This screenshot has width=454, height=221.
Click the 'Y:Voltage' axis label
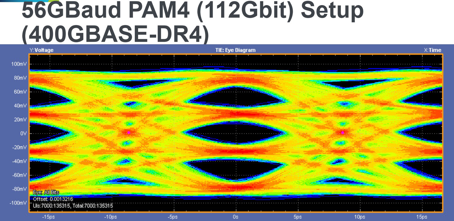click(x=41, y=50)
